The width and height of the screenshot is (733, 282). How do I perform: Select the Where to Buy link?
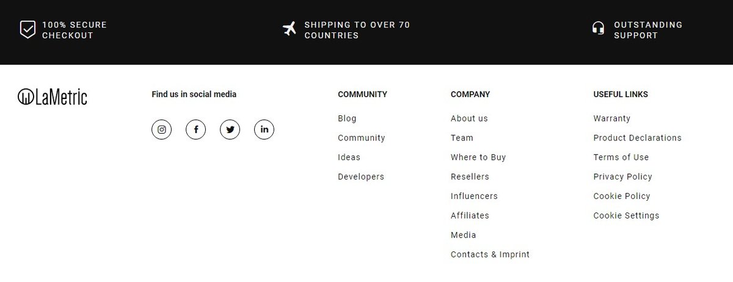(x=478, y=157)
